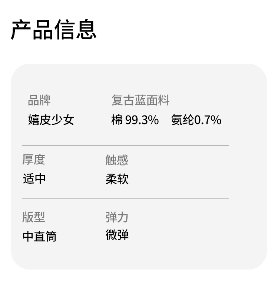Click the 厚度 thickness label
Image resolution: width=278 pixels, height=301 pixels.
coord(33,160)
